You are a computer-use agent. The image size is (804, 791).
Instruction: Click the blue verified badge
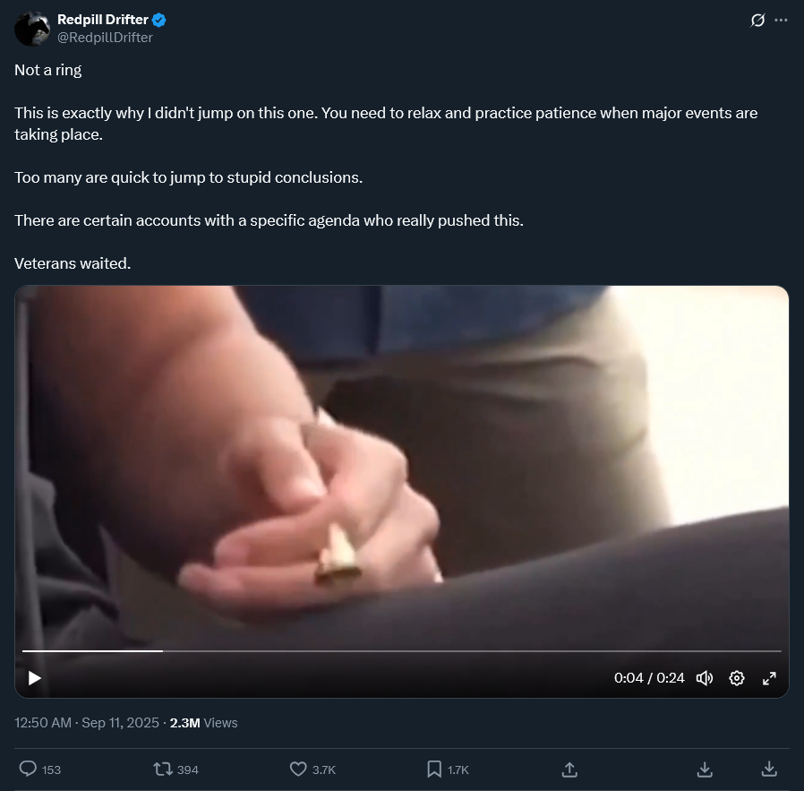click(x=159, y=20)
